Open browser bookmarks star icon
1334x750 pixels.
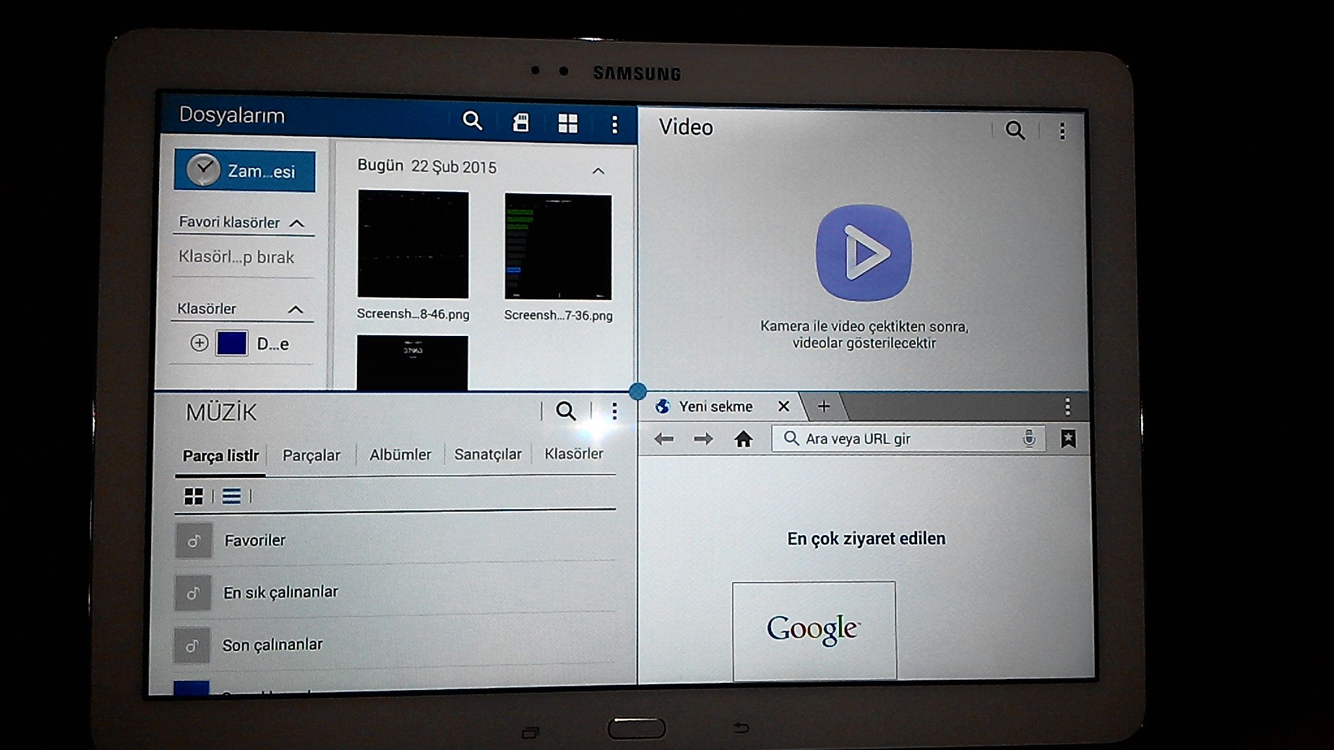coord(1068,439)
